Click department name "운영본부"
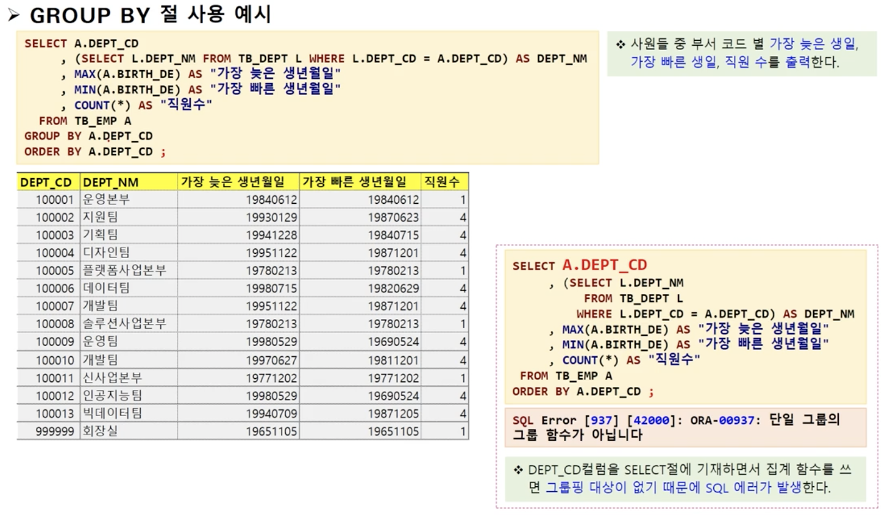890x521 pixels. [106, 199]
